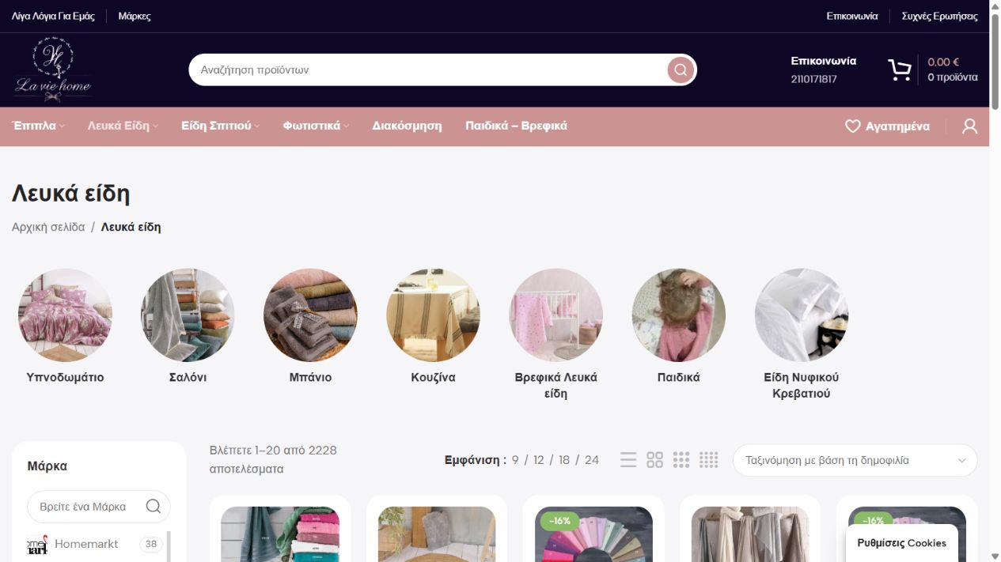Screen dimensions: 1001x562
Task: Click the phone number 2110171817
Action: click(x=813, y=79)
